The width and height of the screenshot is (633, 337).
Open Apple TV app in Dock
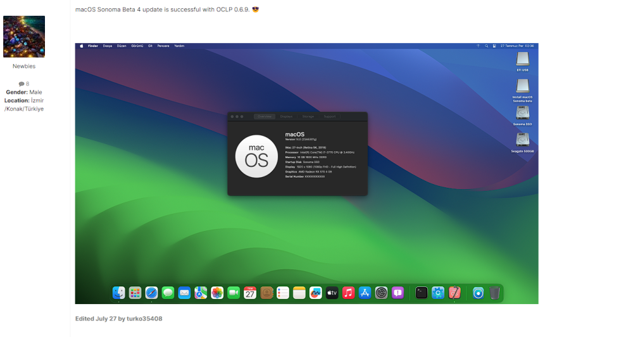pos(332,293)
